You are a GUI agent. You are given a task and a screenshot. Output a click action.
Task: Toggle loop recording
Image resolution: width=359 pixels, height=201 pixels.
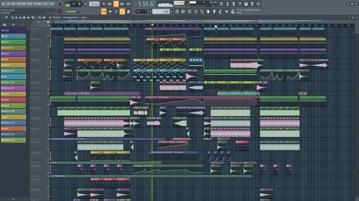point(128,4)
